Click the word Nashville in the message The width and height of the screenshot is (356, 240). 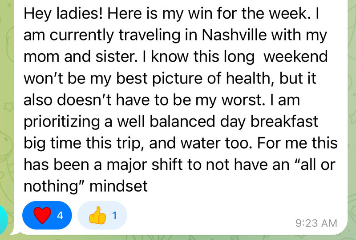(x=234, y=35)
